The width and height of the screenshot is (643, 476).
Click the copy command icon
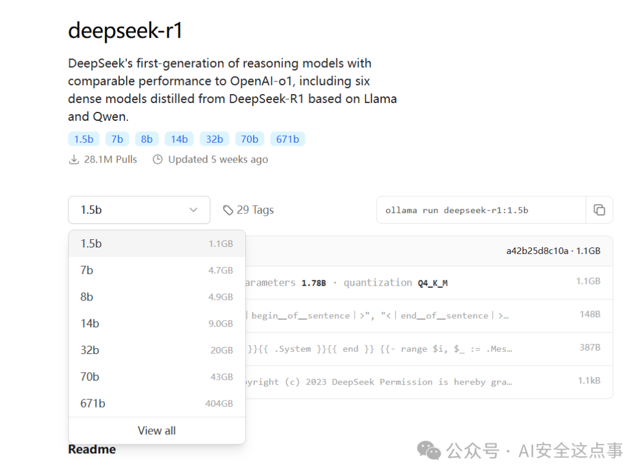point(600,209)
